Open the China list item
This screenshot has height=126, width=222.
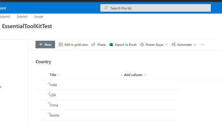[54, 105]
